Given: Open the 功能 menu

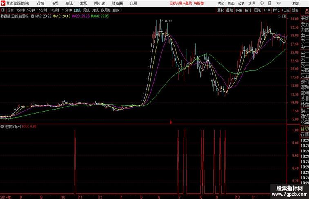Looking at the screenshot, I should click(221, 3).
